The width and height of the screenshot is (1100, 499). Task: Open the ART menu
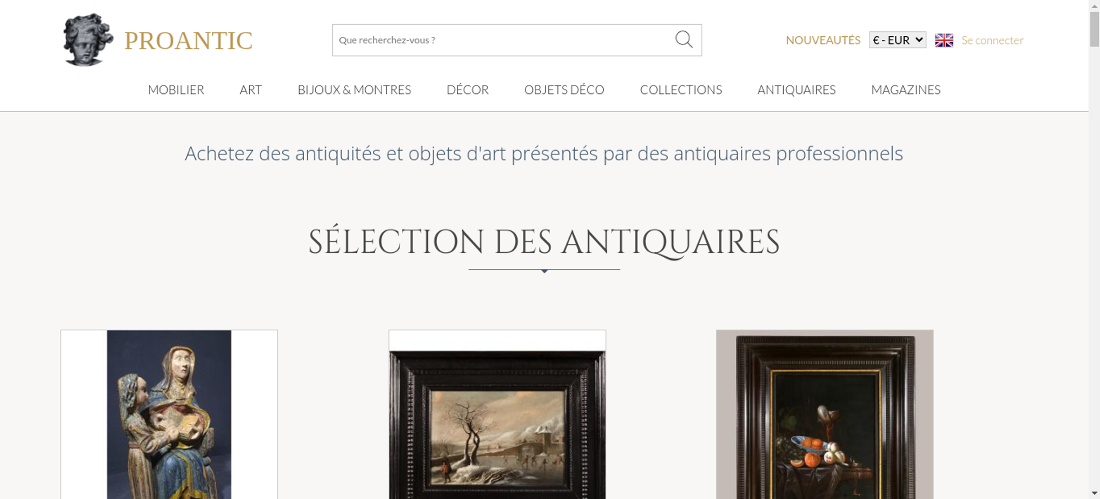251,90
